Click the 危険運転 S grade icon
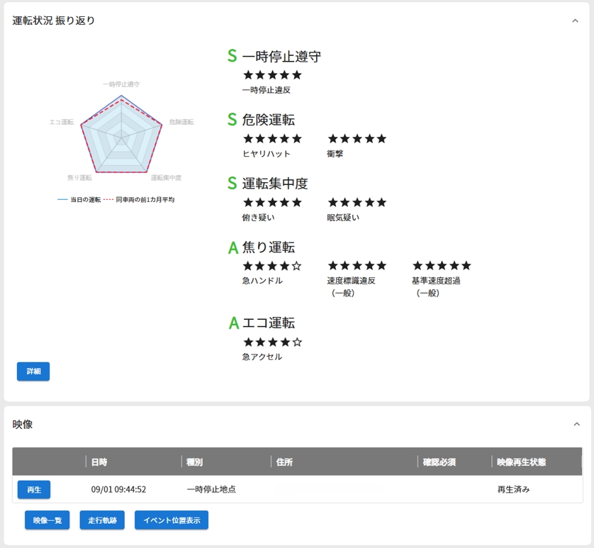594x548 pixels. [232, 120]
